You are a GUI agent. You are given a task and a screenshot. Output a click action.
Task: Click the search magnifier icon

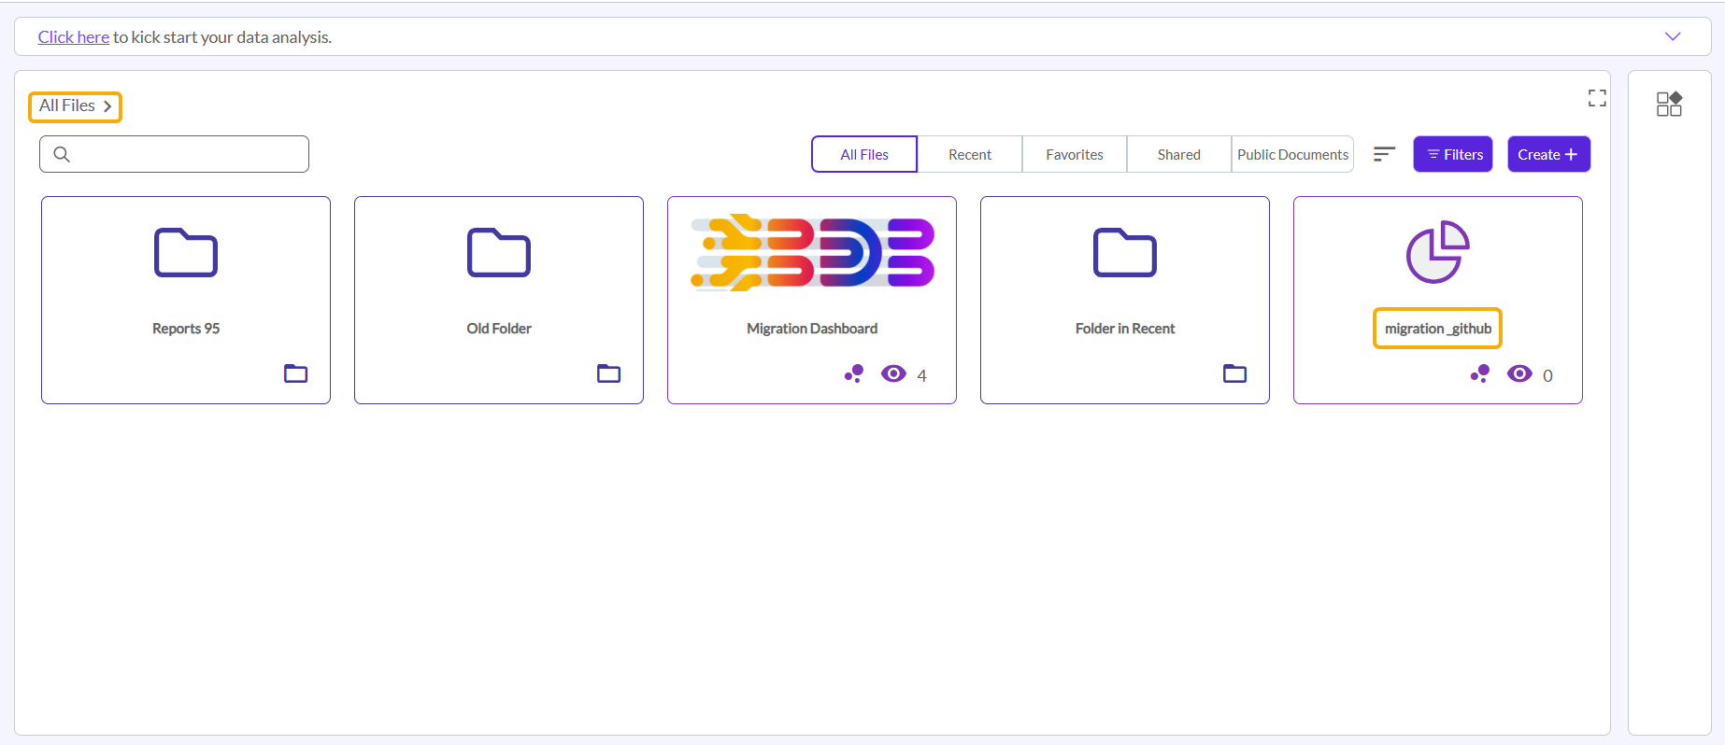click(62, 154)
